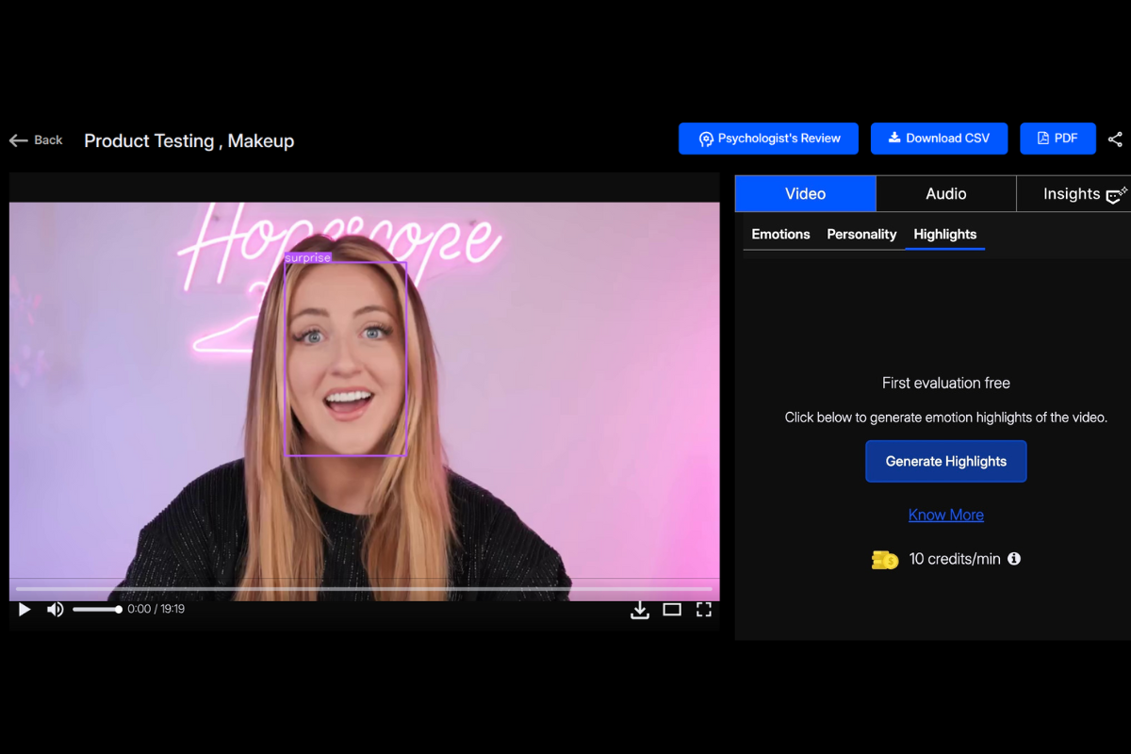Viewport: 1131px width, 754px height.
Task: Play the video
Action: [x=25, y=610]
